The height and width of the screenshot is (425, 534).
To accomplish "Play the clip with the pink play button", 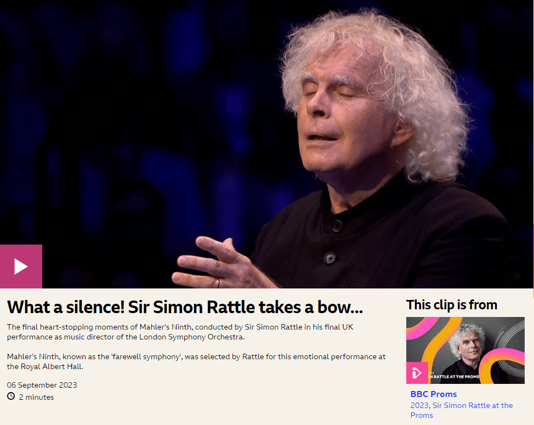I will [x=21, y=267].
